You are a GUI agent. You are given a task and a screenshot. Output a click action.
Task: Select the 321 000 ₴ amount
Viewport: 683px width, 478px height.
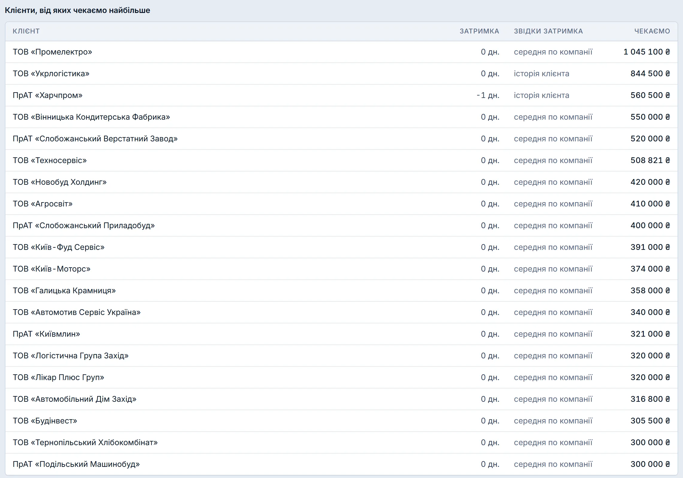coord(650,334)
